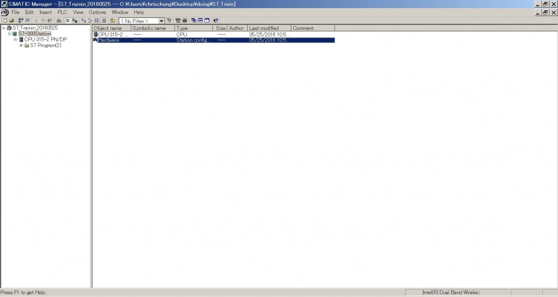Click the Up One Level folder icon

(x=112, y=21)
